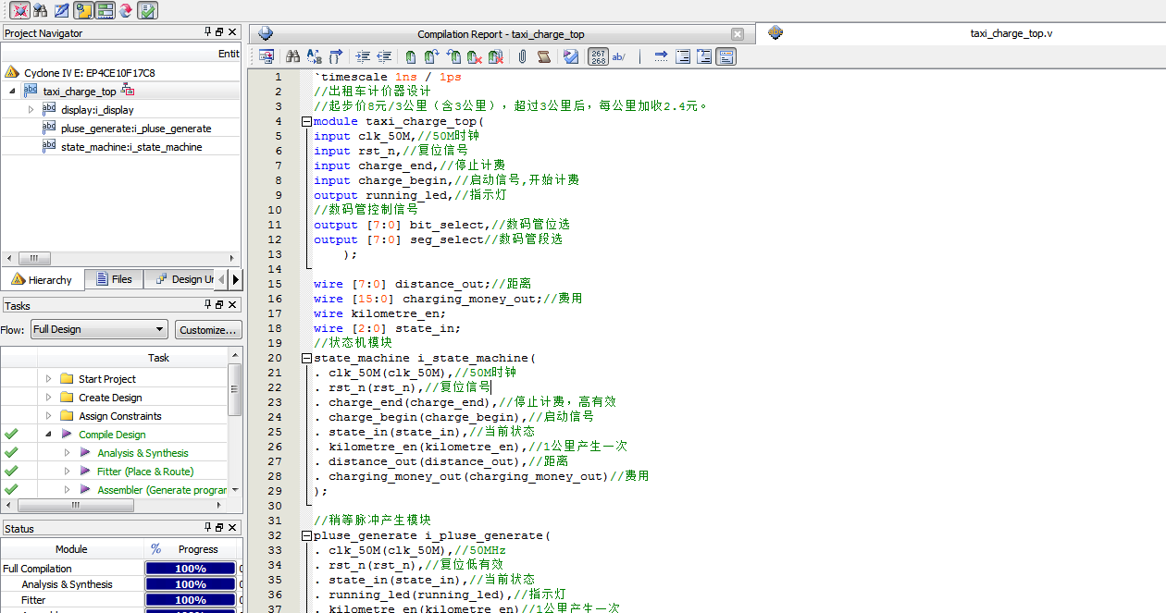The width and height of the screenshot is (1166, 613).
Task: Click the toggle bookmark icon
Action: (x=410, y=56)
